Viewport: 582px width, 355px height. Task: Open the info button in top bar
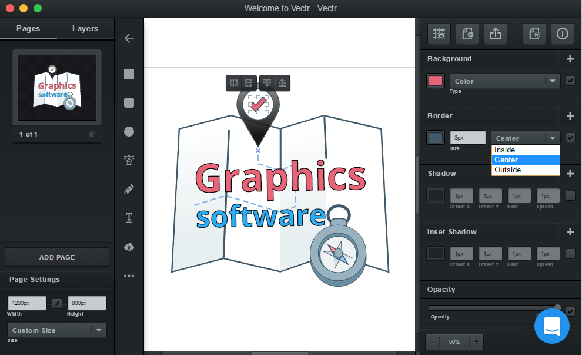[x=562, y=34]
